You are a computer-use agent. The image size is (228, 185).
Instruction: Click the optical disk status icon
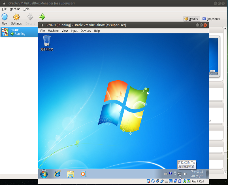click(153, 181)
